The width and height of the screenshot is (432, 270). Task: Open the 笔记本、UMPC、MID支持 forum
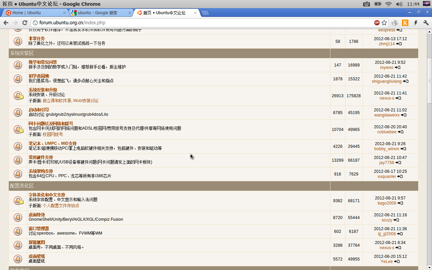coord(53,143)
